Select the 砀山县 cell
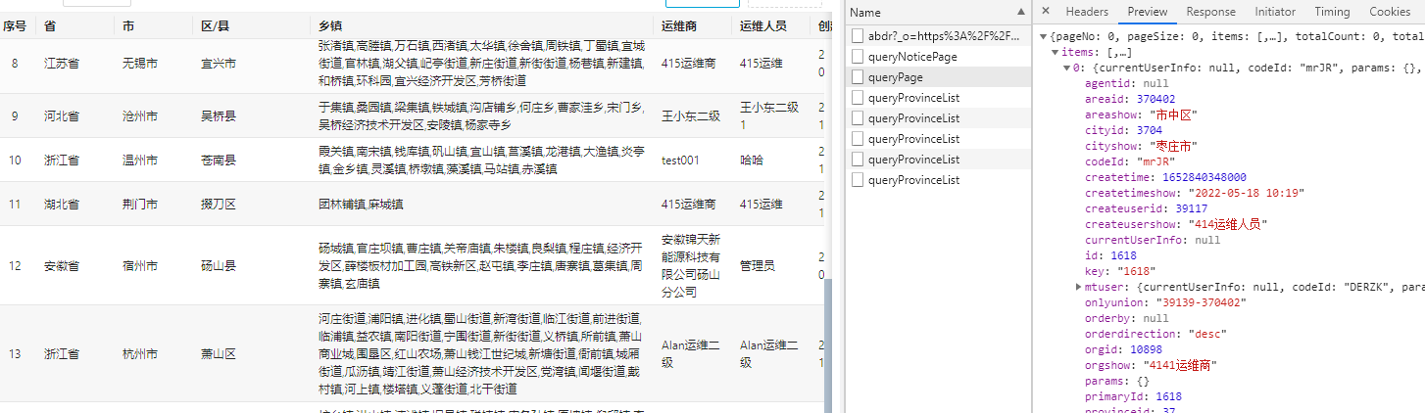This screenshot has width=1425, height=413. click(218, 266)
